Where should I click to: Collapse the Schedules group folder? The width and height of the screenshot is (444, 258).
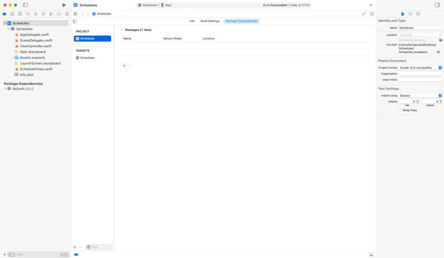[x=9, y=29]
